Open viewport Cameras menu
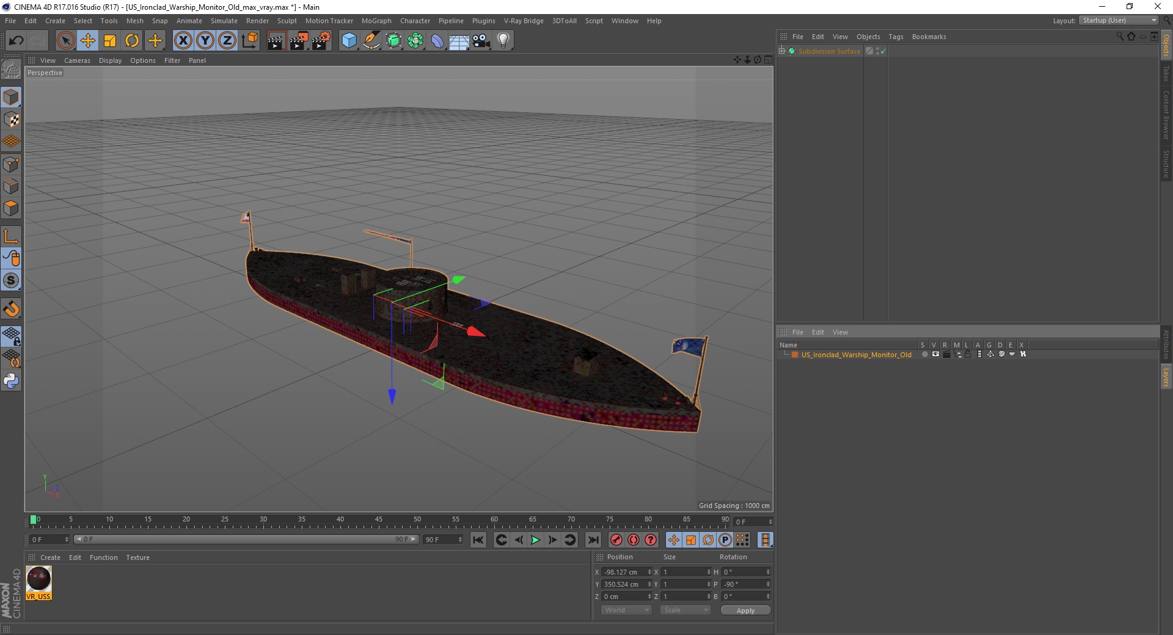 [77, 60]
